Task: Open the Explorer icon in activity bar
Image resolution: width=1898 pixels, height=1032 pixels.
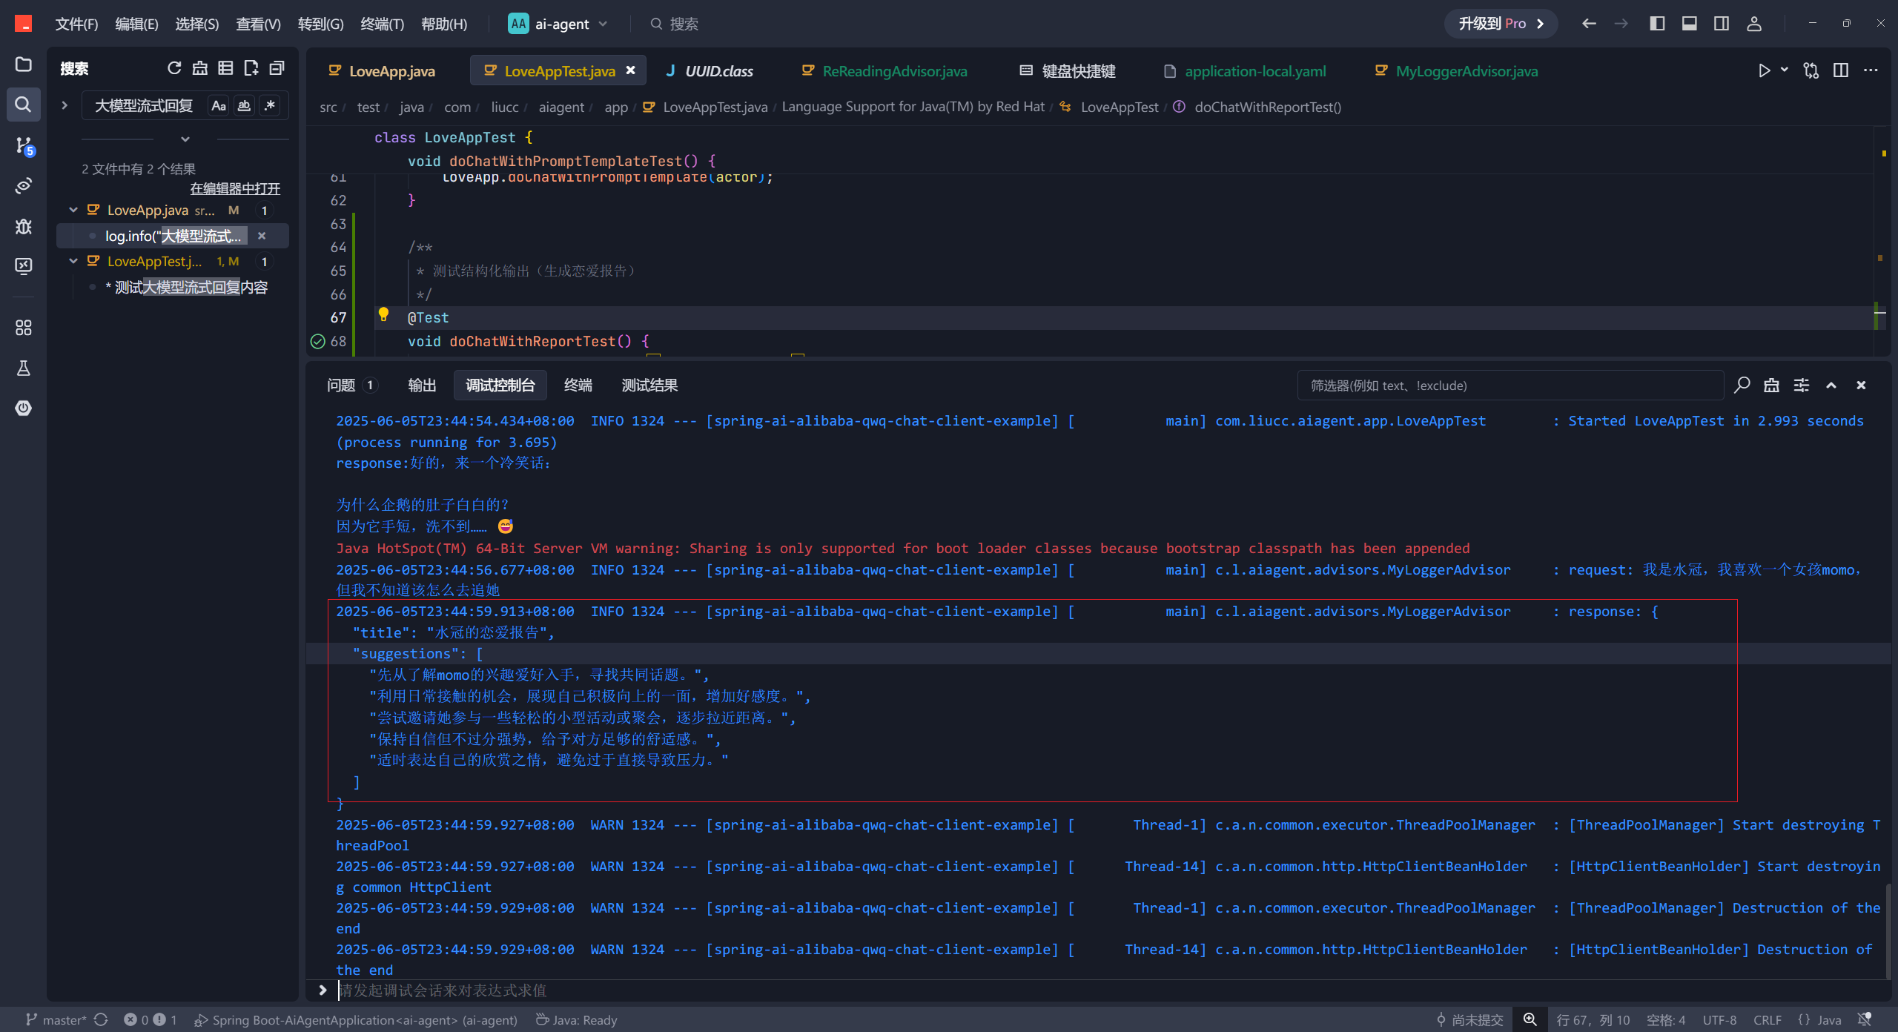Action: (23, 64)
